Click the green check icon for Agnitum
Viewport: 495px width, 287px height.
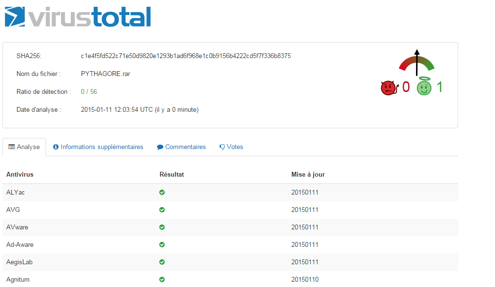point(162,279)
